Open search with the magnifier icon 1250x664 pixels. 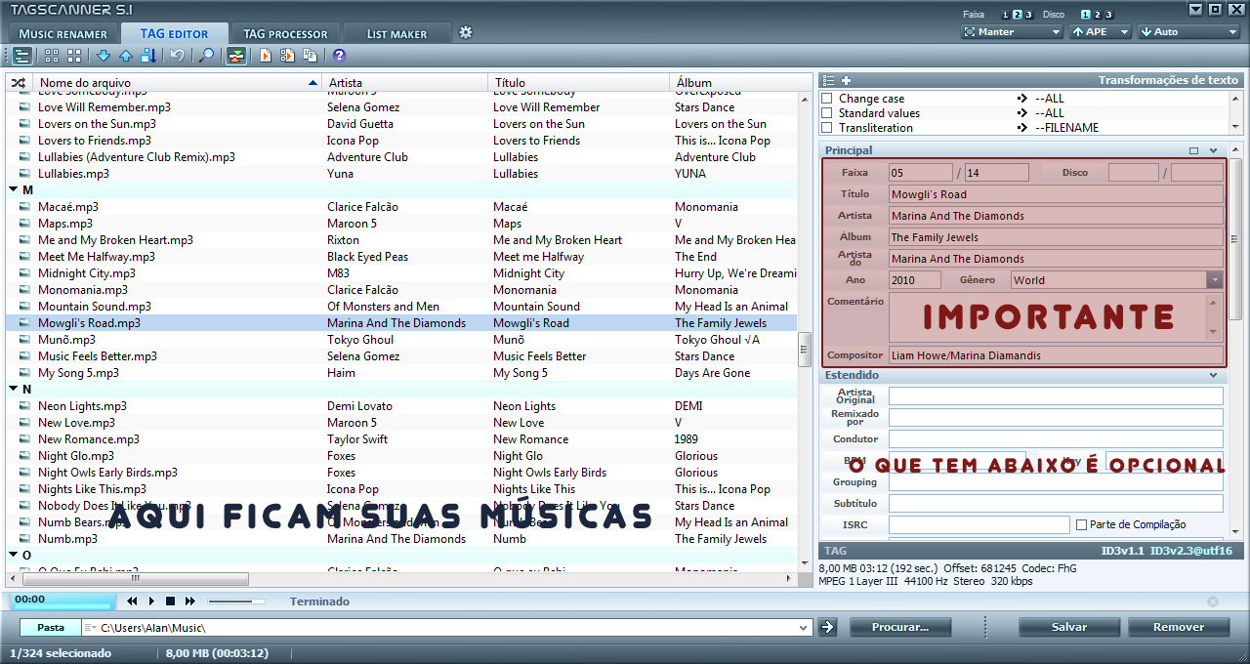click(207, 56)
